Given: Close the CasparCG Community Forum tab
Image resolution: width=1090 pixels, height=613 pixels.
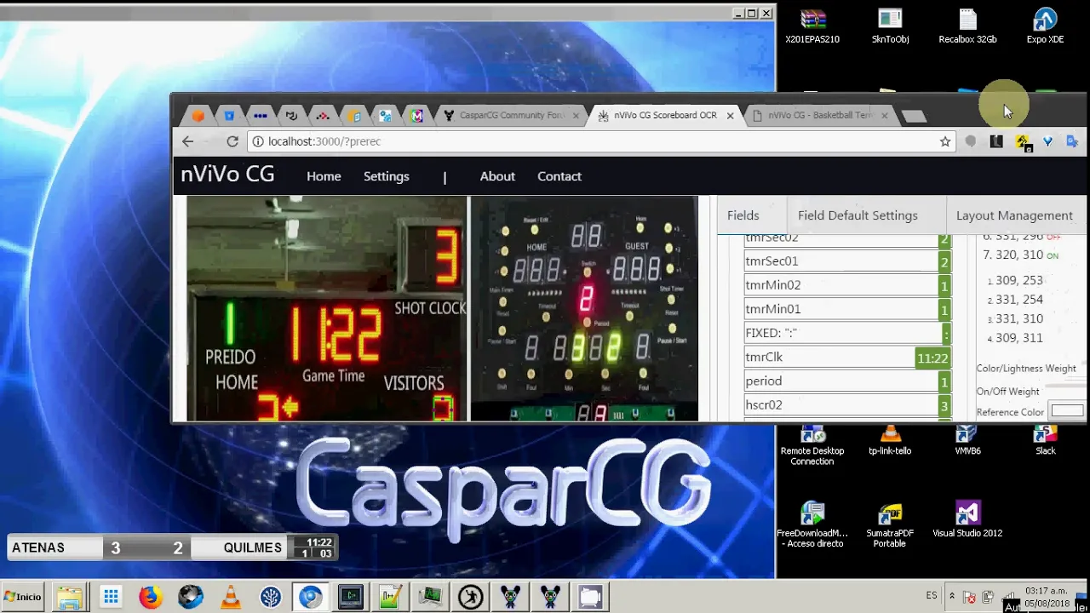Looking at the screenshot, I should point(576,116).
